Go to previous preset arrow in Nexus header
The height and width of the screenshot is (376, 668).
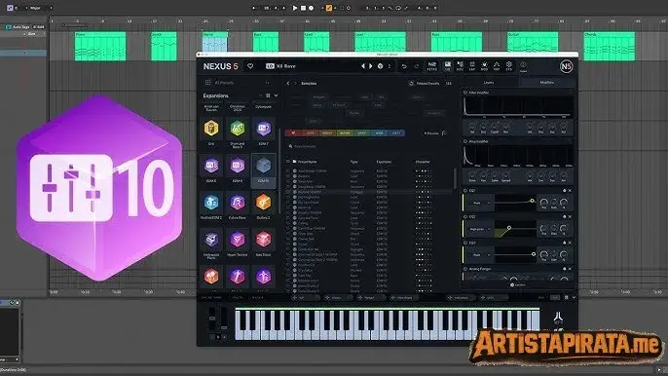363,66
